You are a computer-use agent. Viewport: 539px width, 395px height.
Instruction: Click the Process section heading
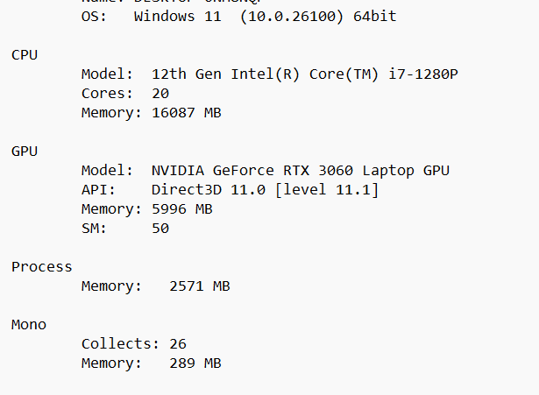click(42, 267)
